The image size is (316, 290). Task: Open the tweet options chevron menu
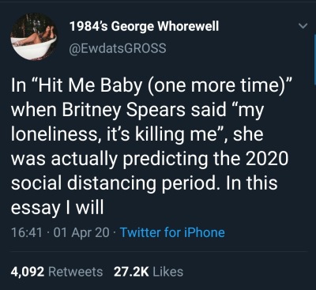304,26
